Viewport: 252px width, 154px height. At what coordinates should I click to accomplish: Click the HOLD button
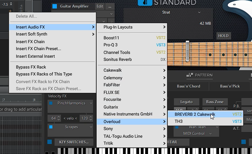click(223, 36)
